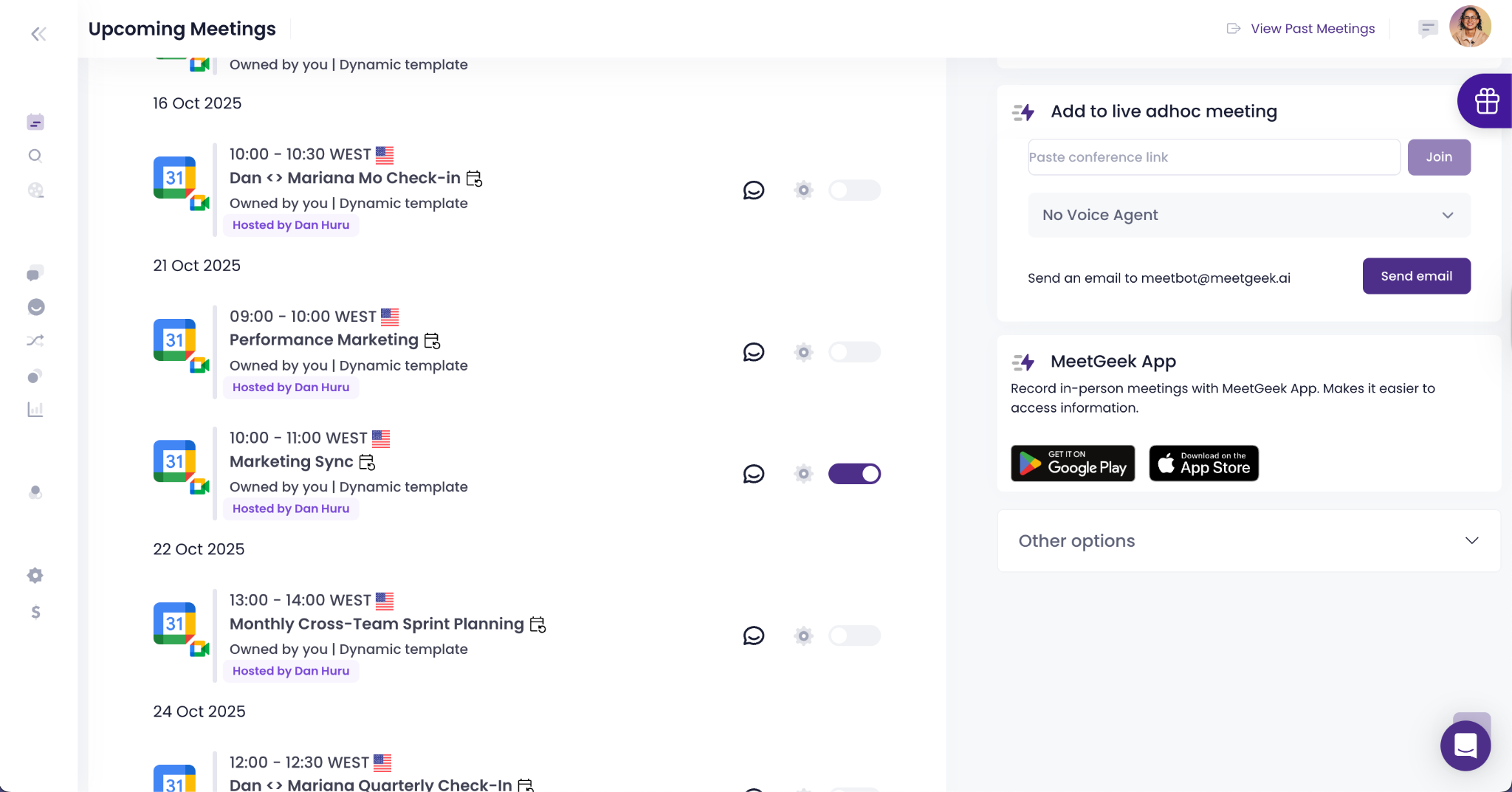The image size is (1512, 792).
Task: Open the analytics bar chart icon
Action: coord(35,409)
